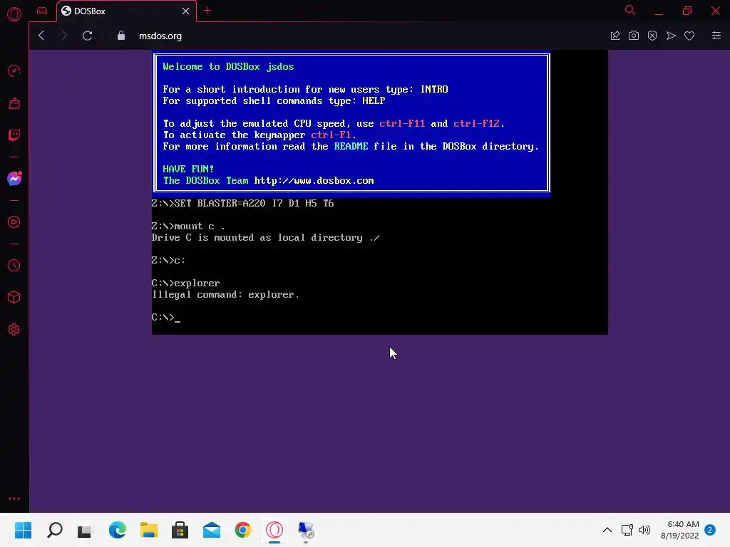Go forward to next page
The height and width of the screenshot is (547, 730).
coord(64,36)
